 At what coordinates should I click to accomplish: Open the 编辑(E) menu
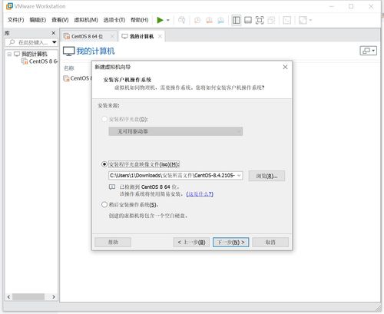click(38, 20)
